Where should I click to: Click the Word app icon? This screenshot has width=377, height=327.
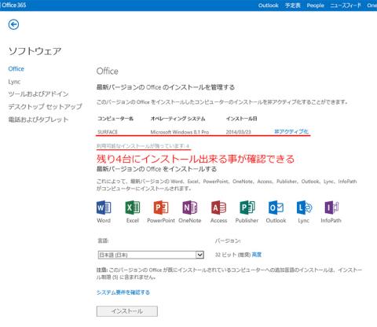click(104, 208)
